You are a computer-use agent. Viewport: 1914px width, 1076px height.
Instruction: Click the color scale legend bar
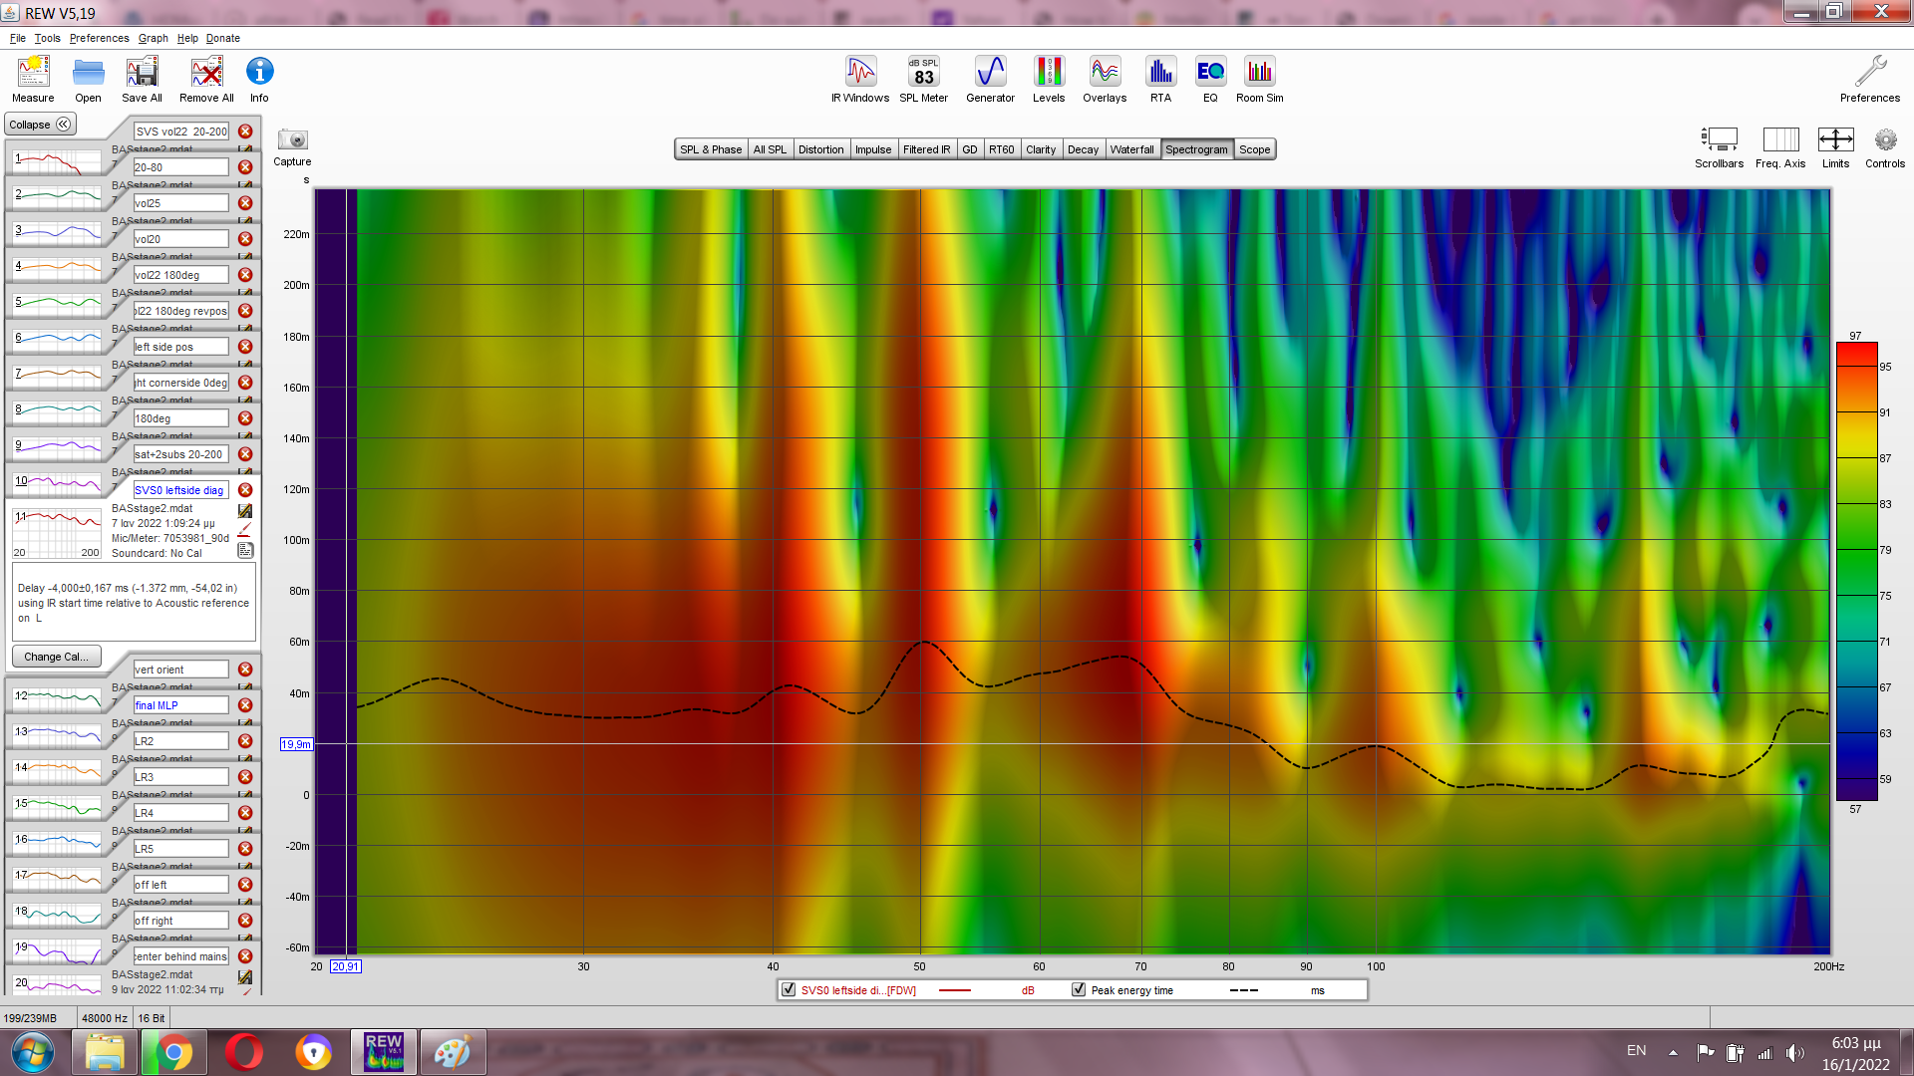1856,571
